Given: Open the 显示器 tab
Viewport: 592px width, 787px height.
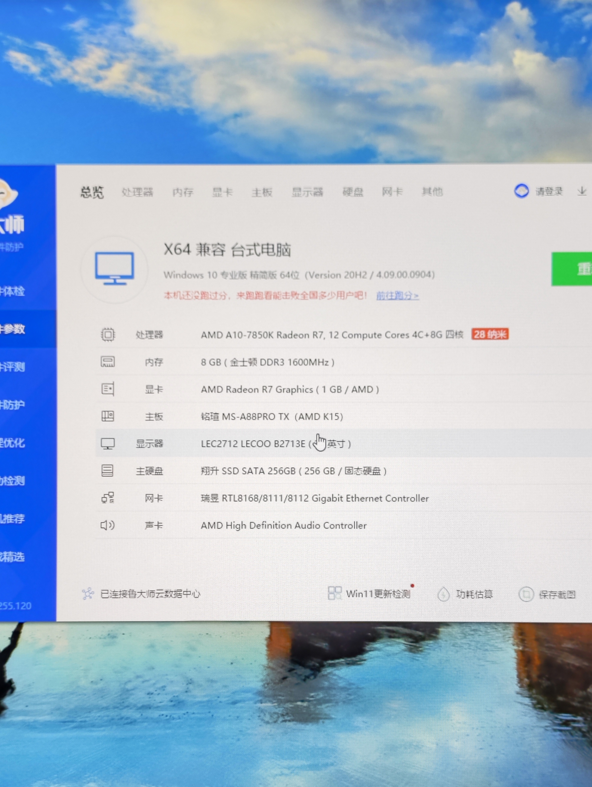Looking at the screenshot, I should point(307,192).
